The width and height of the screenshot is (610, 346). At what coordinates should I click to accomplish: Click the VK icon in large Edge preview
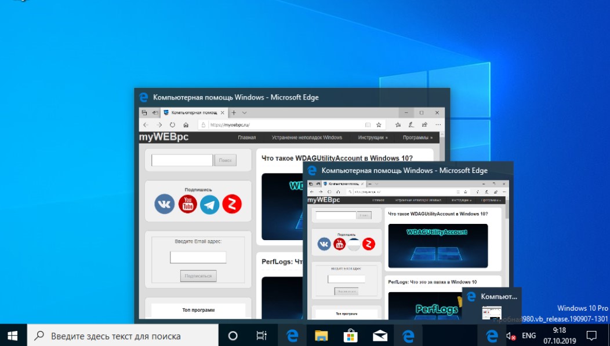(165, 204)
